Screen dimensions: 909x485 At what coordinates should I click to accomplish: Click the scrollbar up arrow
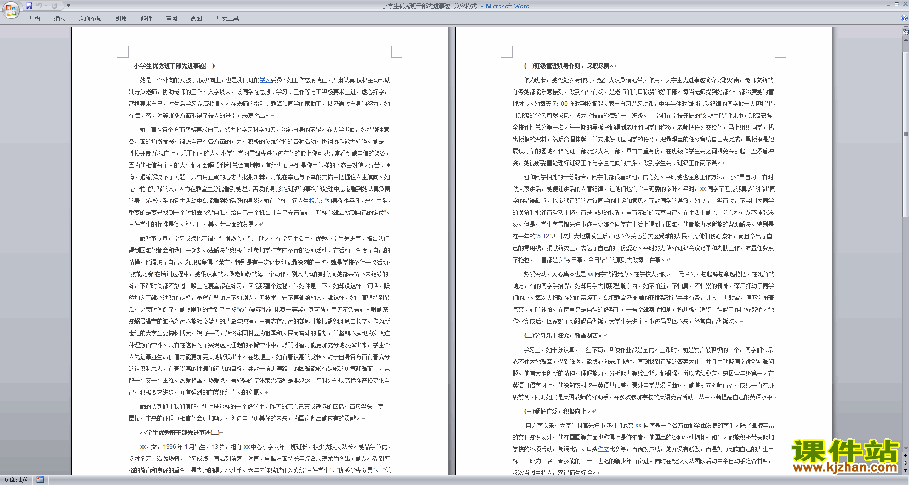(x=906, y=40)
